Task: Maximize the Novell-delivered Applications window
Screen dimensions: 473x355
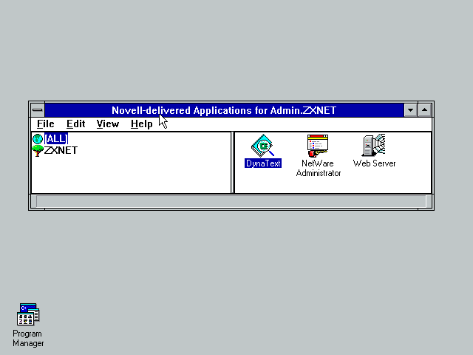Action: tap(425, 110)
